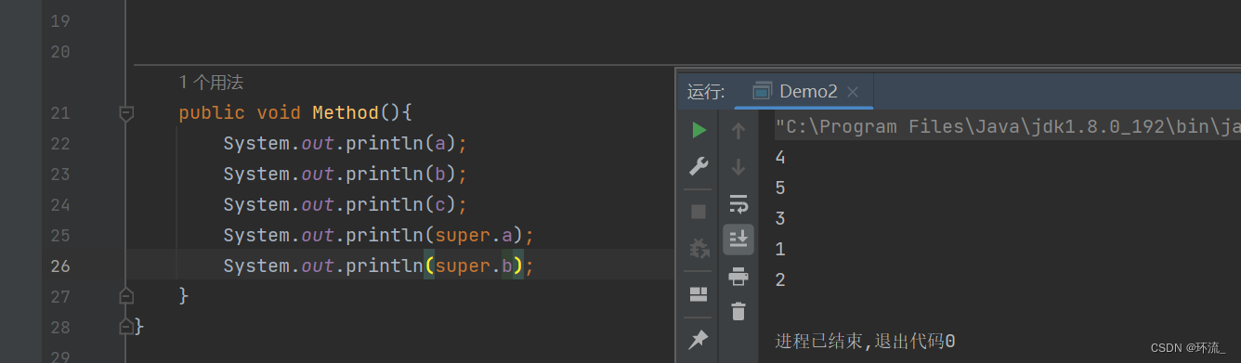Screen dimensions: 1241x363
Task: Click the Method name in line 21
Action: (x=346, y=113)
